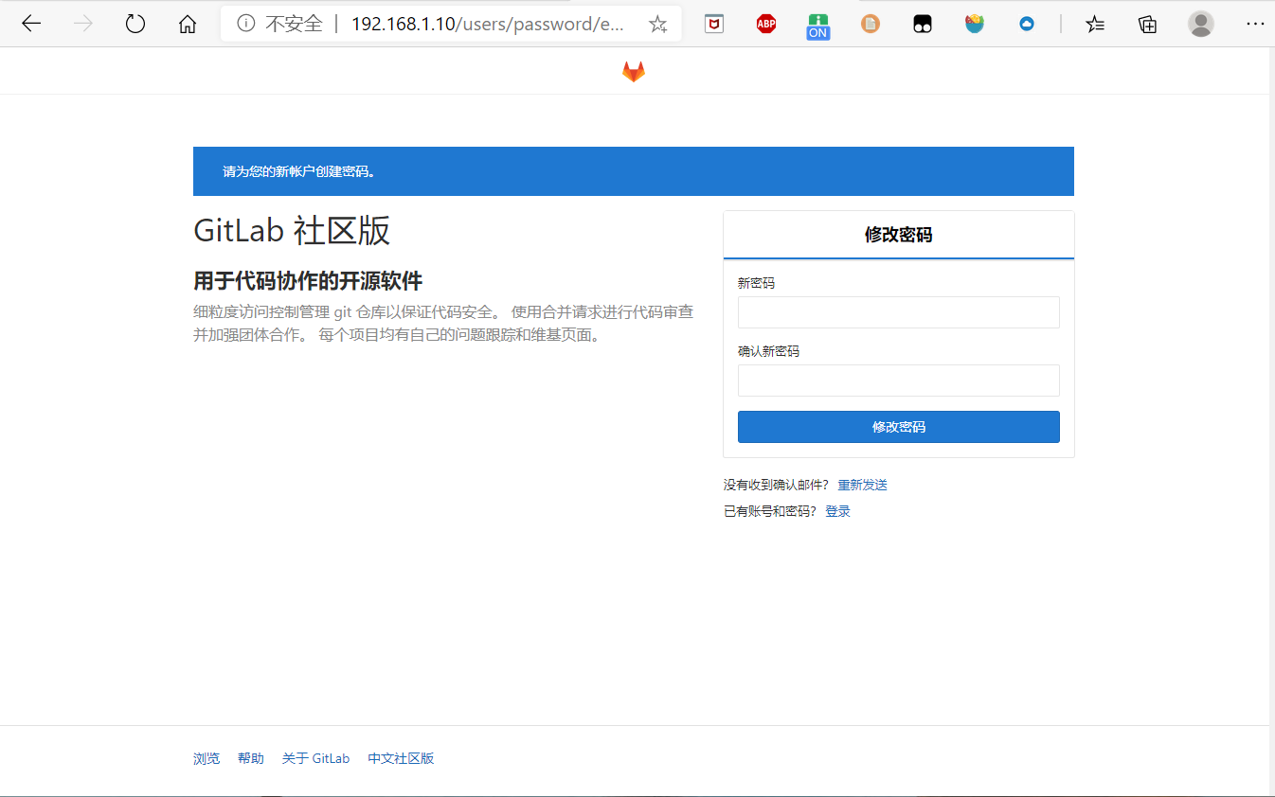The width and height of the screenshot is (1275, 797).
Task: Open the 帮助 footer link
Action: click(250, 757)
